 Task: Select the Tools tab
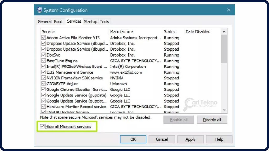tap(104, 21)
